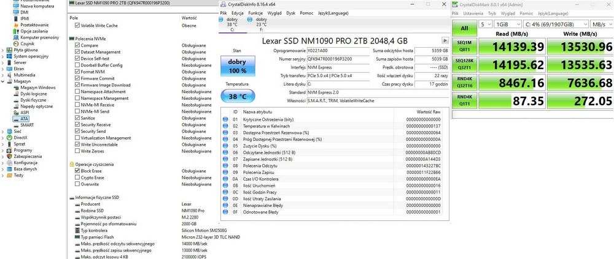614x259 pixels.
Task: Click status orb of attribute 01 Krytyczne Ostrzeżenia
Action: [225, 119]
